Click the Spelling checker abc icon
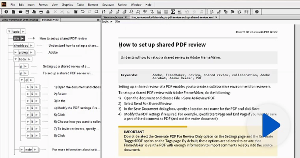 coord(145,12)
